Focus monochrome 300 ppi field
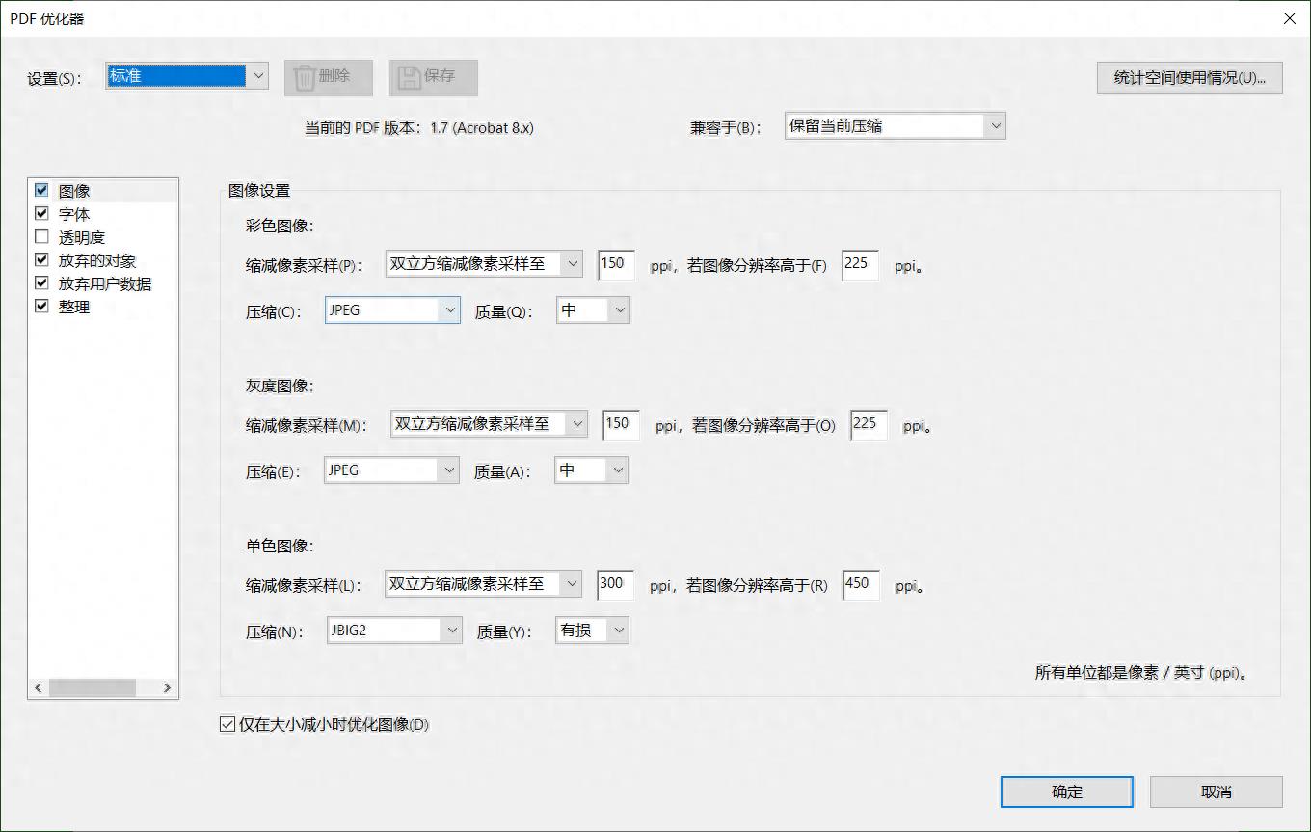The width and height of the screenshot is (1311, 832). point(616,584)
